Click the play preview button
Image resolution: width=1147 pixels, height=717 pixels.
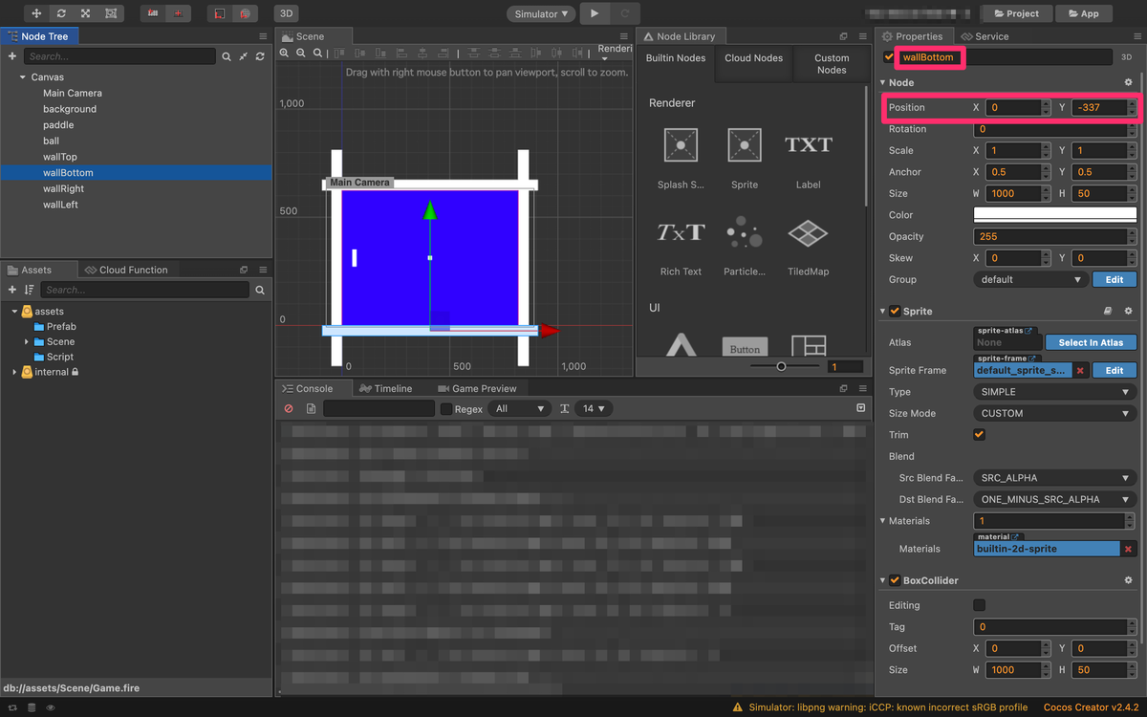click(x=595, y=13)
